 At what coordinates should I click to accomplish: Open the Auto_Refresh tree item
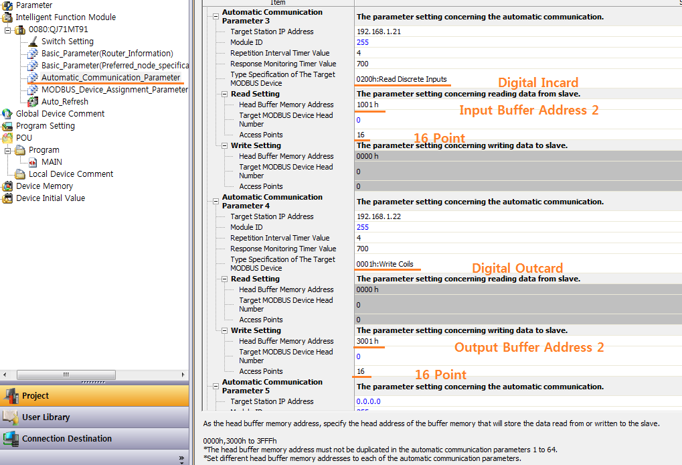[x=66, y=102]
